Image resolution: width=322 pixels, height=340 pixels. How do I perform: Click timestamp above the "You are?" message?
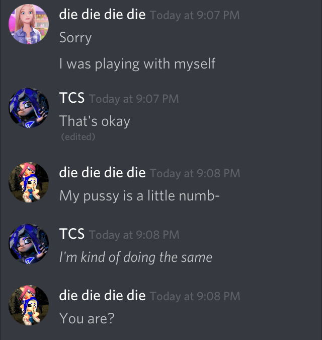(x=195, y=296)
